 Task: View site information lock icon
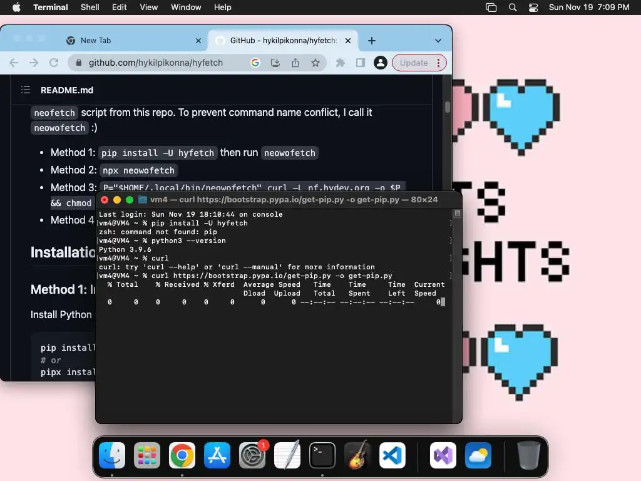pos(79,63)
